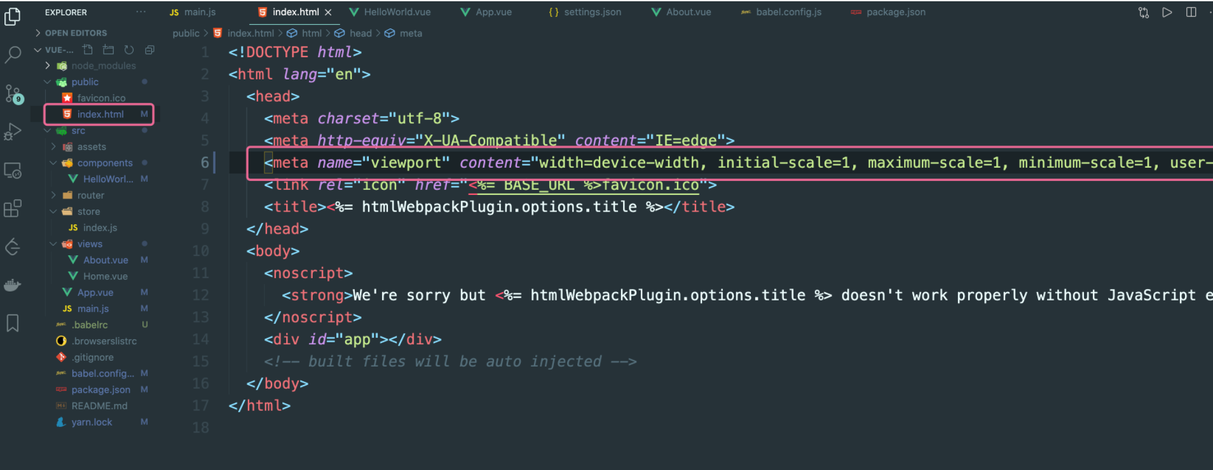Collapse all folders in the explorer
The image size is (1213, 470).
pyautogui.click(x=150, y=50)
